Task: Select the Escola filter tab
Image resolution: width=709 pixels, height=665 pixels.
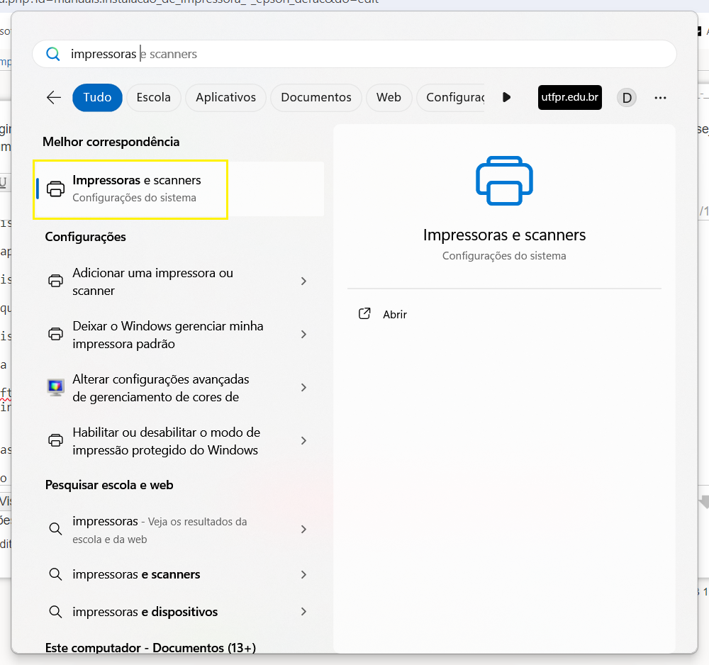Action: click(x=153, y=98)
